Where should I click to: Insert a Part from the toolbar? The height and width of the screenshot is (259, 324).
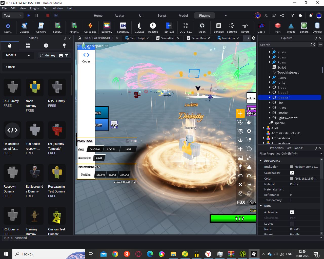278,28
